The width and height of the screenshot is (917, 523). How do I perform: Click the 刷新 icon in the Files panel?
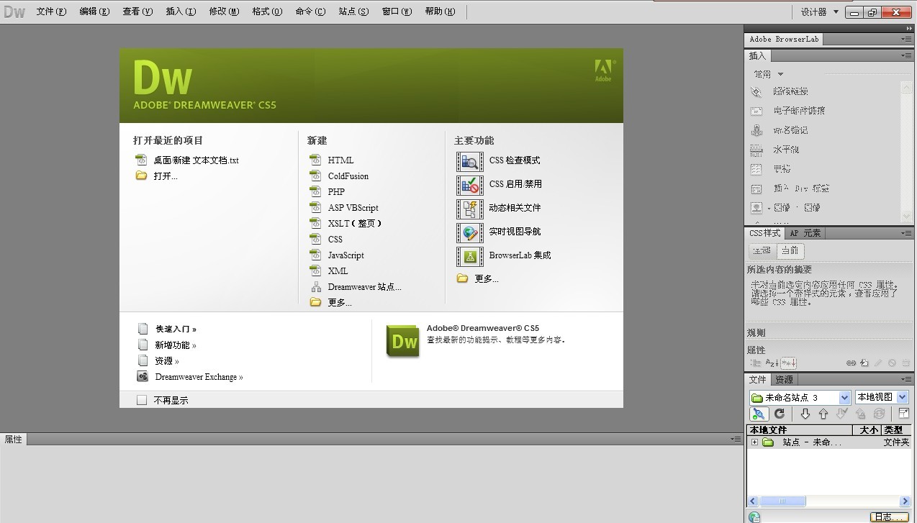[x=779, y=414]
